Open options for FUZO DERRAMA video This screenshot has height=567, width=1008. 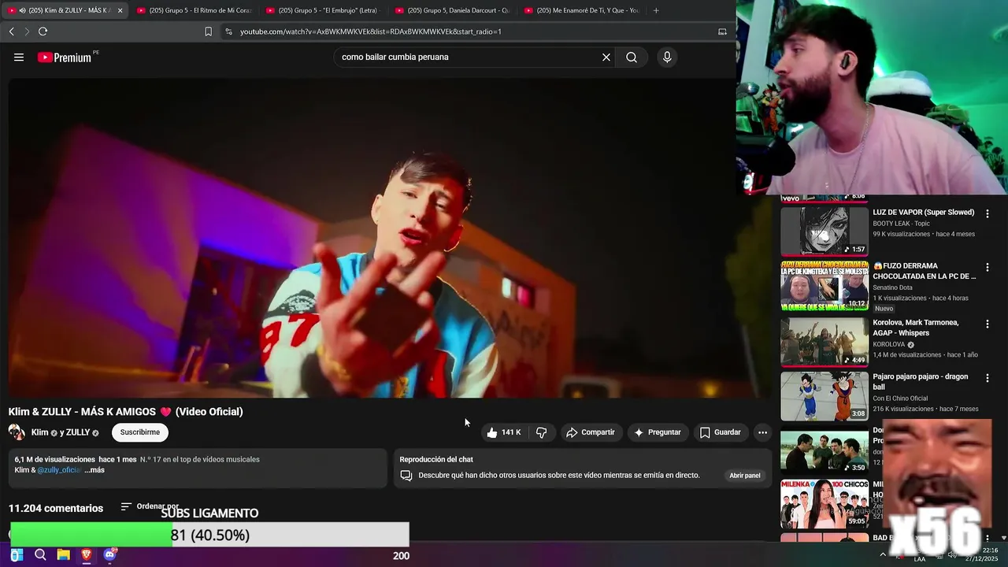point(988,268)
